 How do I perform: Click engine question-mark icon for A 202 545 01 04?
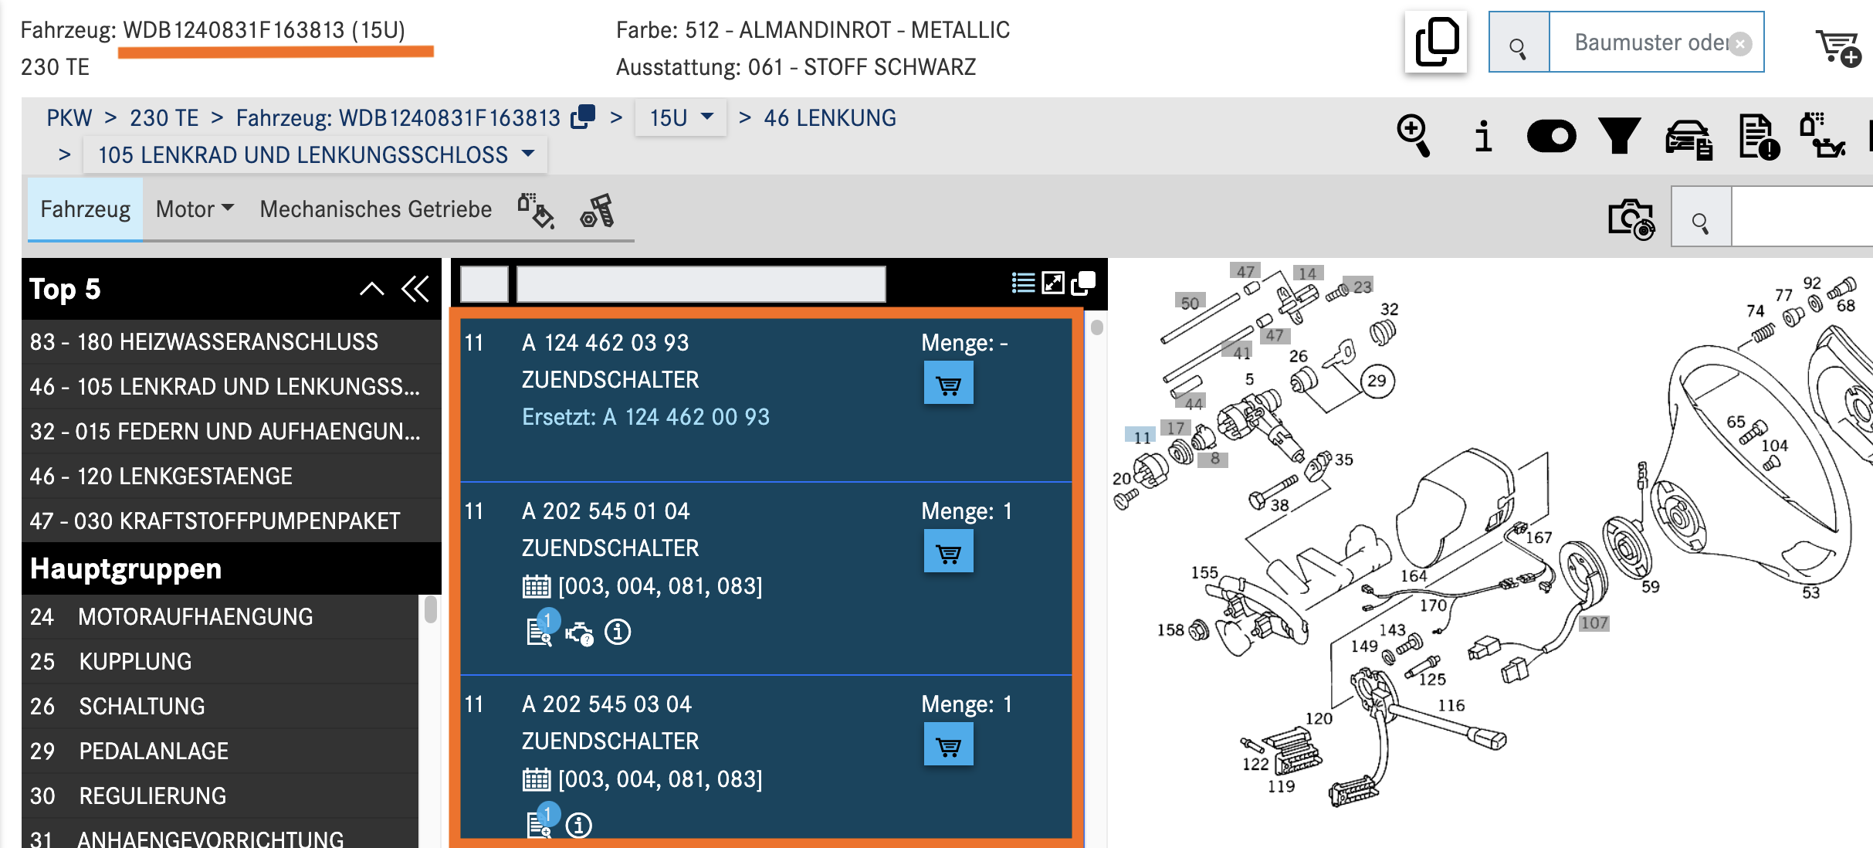[579, 634]
